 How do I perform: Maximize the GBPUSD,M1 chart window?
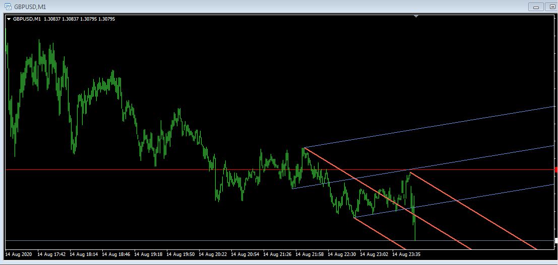[x=552, y=7]
